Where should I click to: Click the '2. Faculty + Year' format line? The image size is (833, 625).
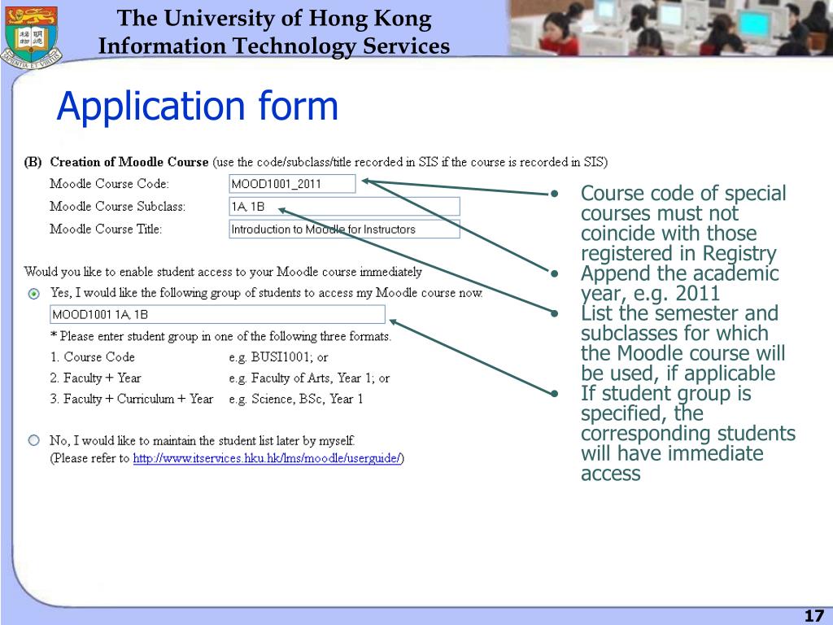(96, 378)
